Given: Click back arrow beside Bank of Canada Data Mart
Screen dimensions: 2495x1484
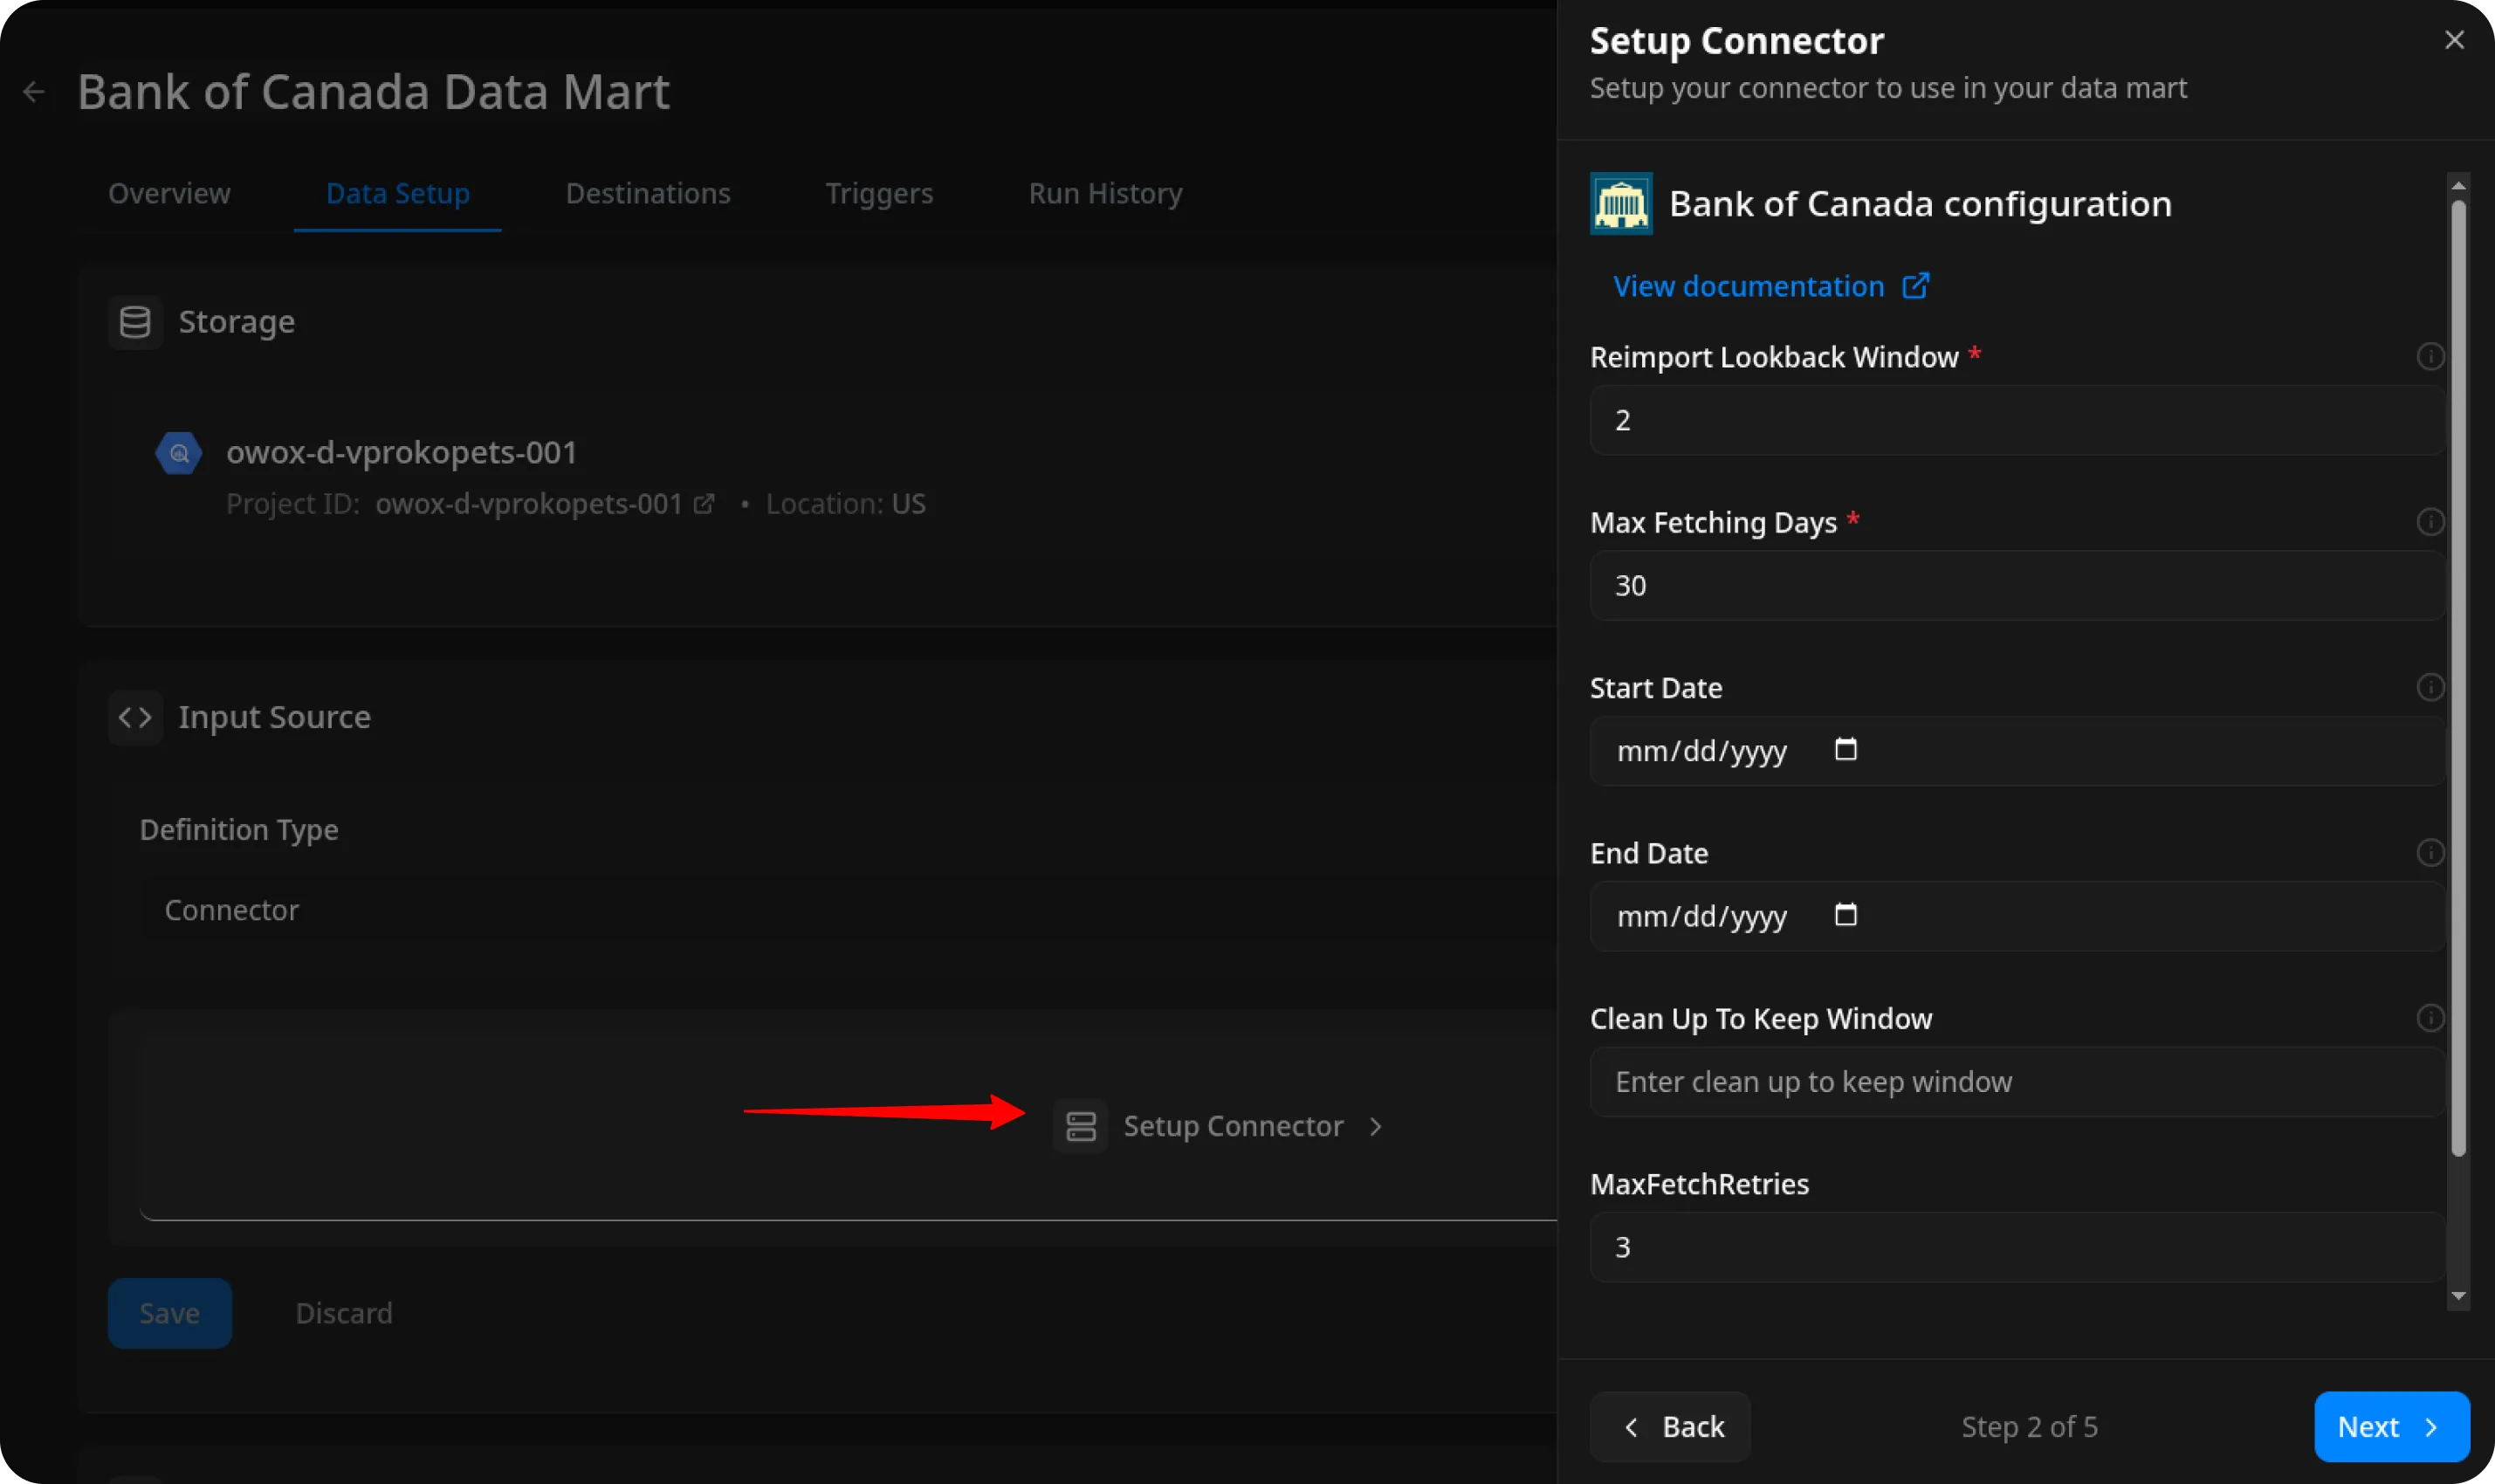Looking at the screenshot, I should pyautogui.click(x=34, y=93).
